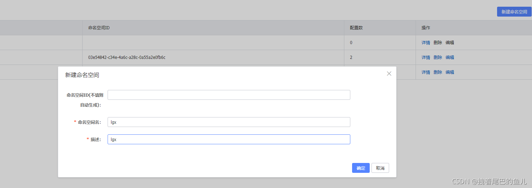Open 详情 in the third table row
This screenshot has width=532, height=188.
[x=425, y=72]
